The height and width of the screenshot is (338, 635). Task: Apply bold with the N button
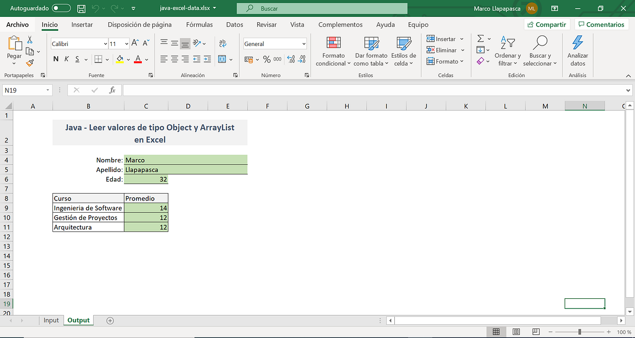55,59
